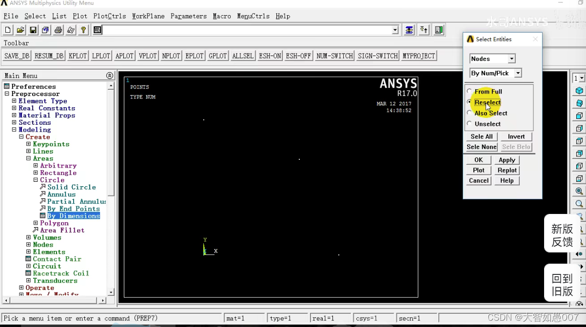Screen dimensions: 586x327
Task: Select the Unselect radio button
Action: (x=469, y=123)
